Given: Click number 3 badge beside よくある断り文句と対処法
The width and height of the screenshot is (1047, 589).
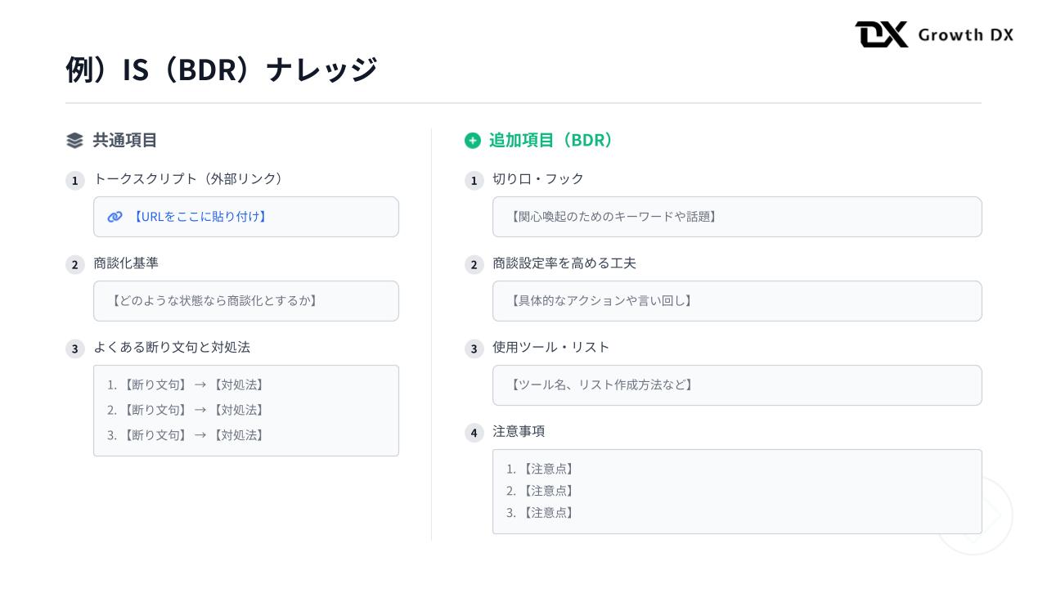Looking at the screenshot, I should coord(74,349).
